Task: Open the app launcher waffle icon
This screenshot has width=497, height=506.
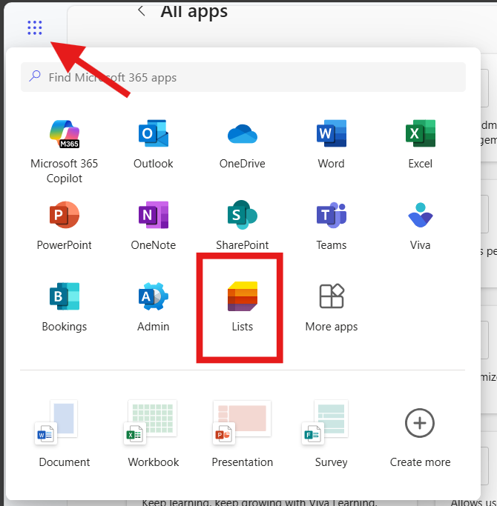Action: pos(35,27)
